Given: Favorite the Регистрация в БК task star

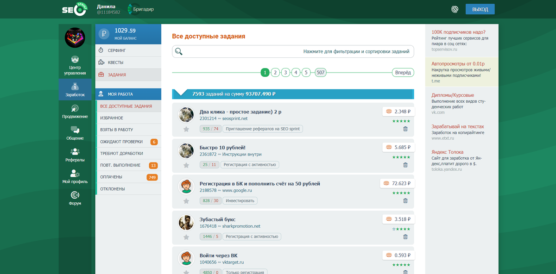Looking at the screenshot, I should [186, 201].
